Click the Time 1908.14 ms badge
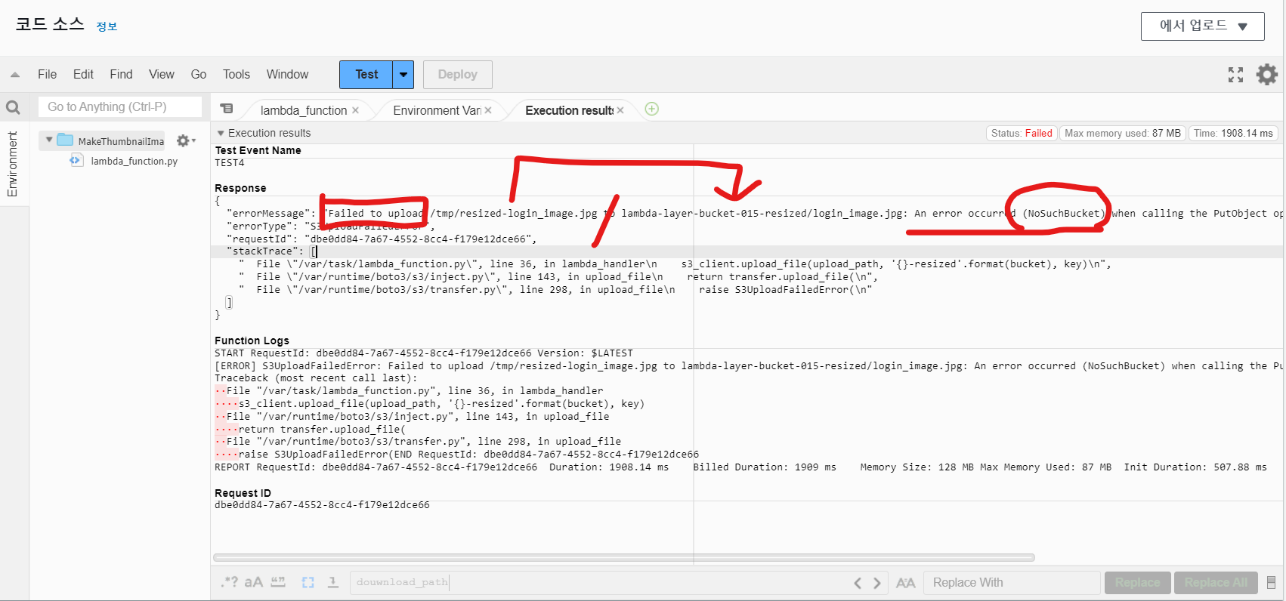This screenshot has height=601, width=1286. coord(1233,134)
